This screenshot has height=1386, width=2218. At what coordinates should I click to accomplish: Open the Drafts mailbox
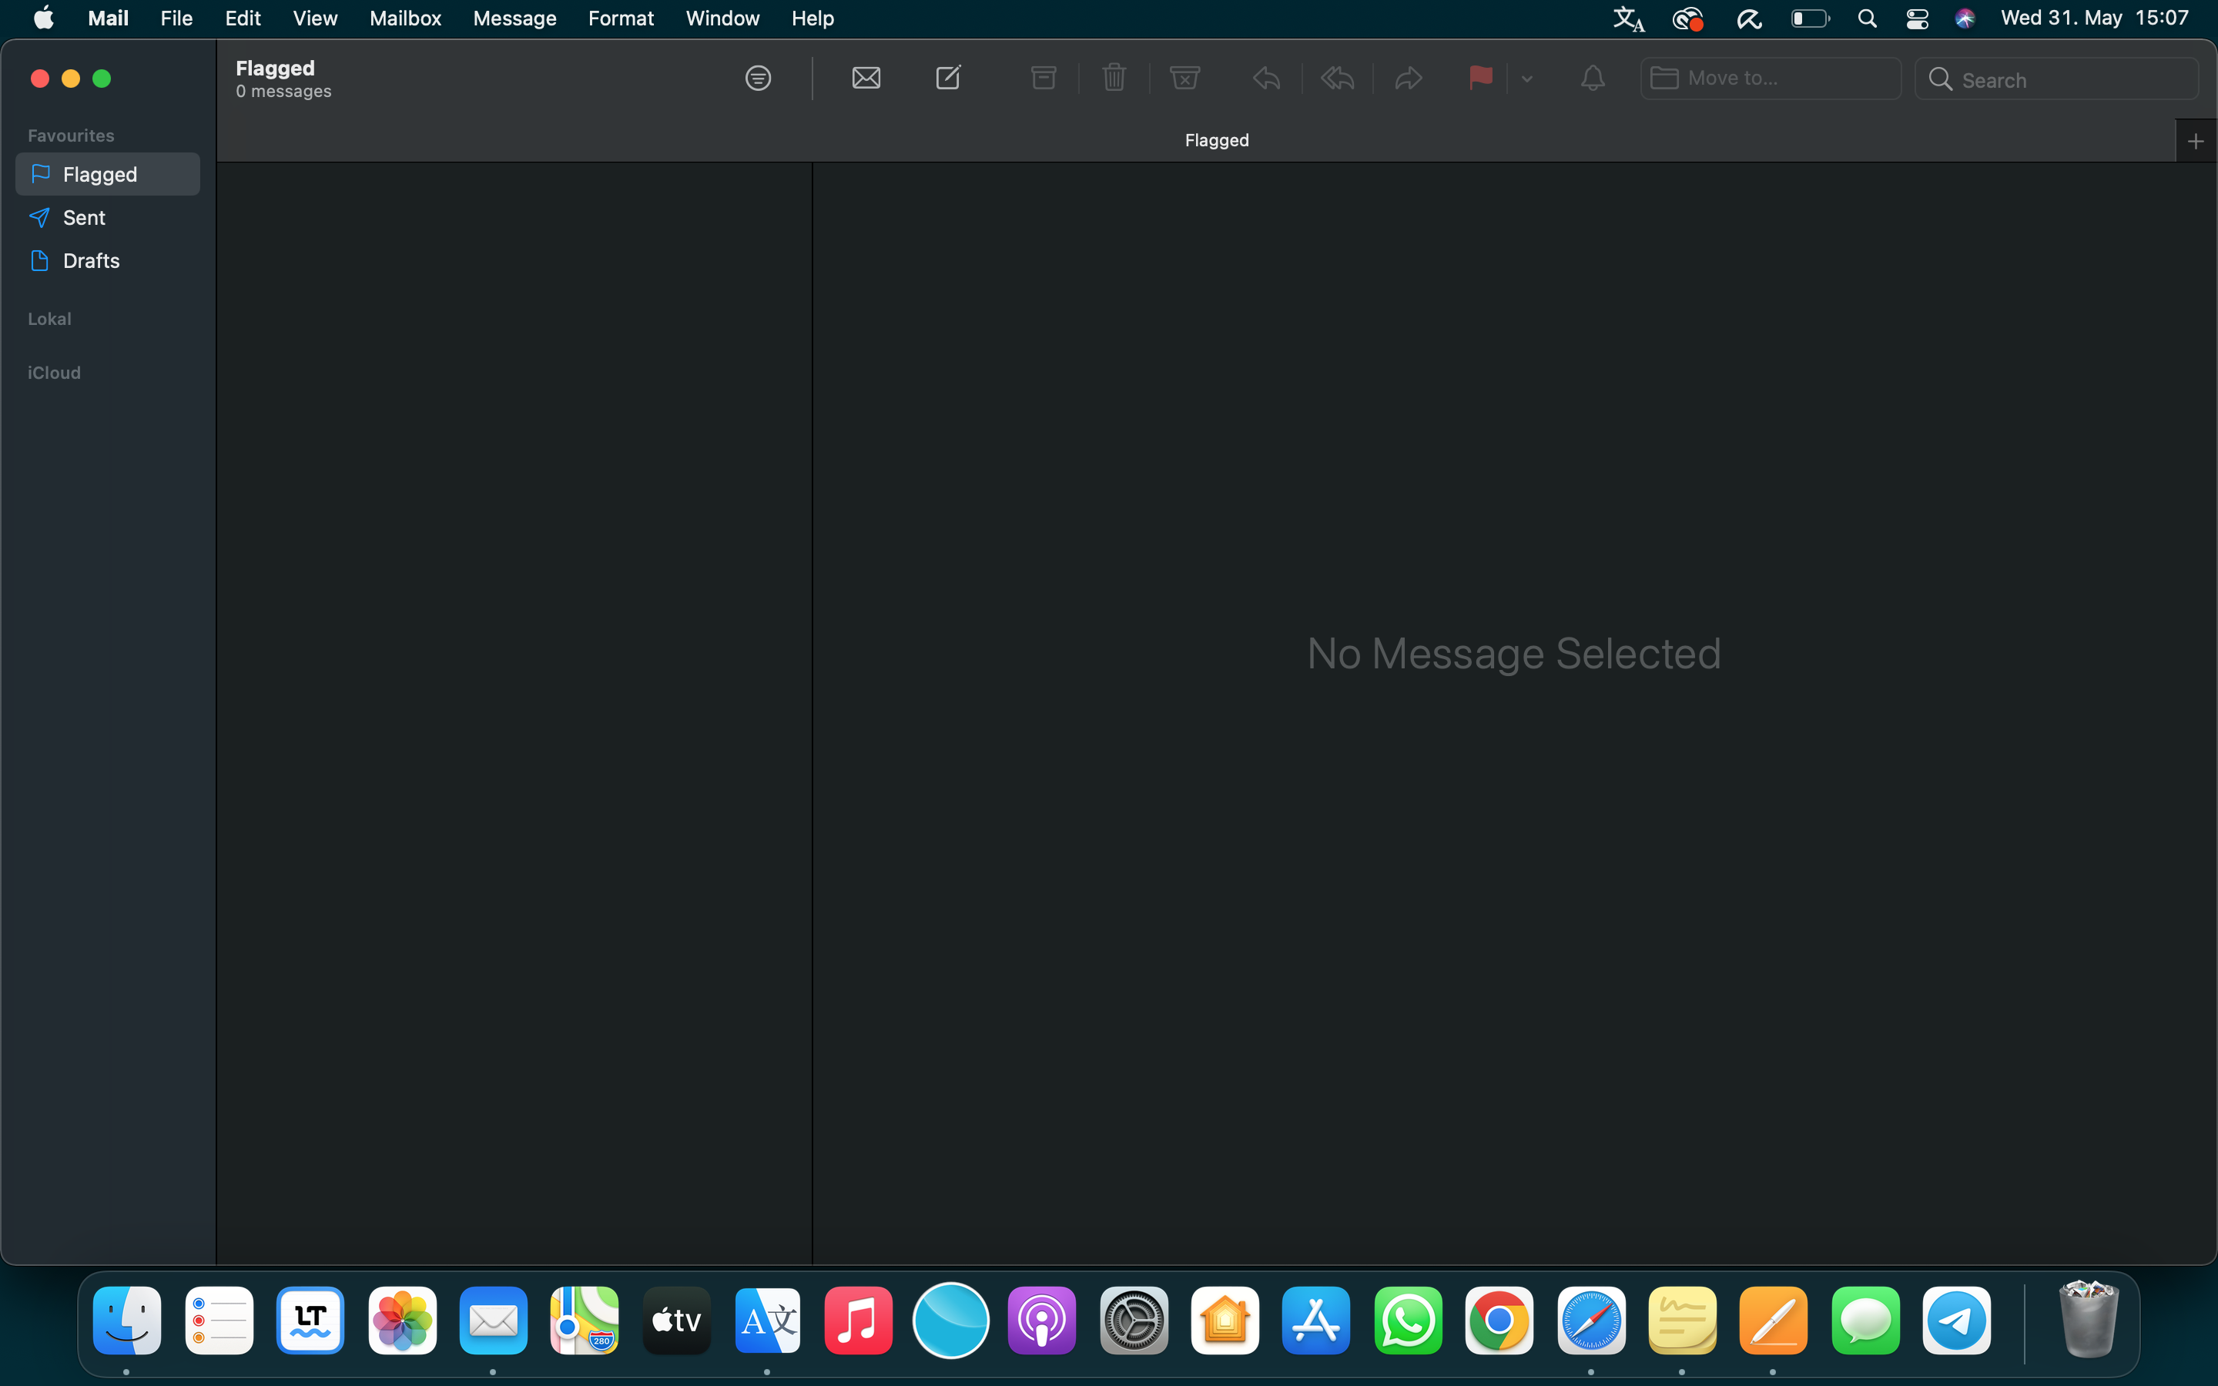coord(91,261)
